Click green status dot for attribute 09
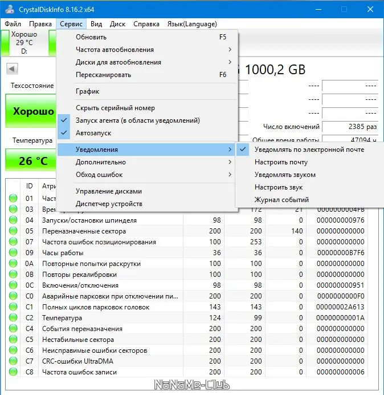Viewport: 384px width, 395px height. (13, 252)
